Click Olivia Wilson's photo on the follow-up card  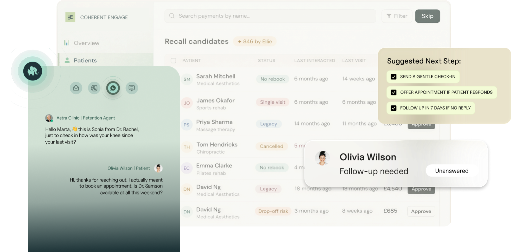322,158
